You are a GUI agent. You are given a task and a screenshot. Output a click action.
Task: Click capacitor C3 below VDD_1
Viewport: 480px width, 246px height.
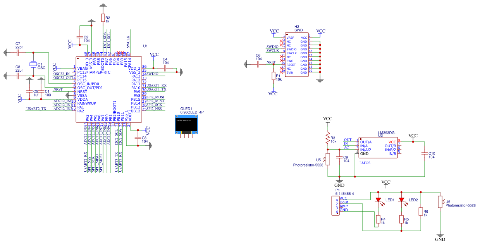pos(137,138)
